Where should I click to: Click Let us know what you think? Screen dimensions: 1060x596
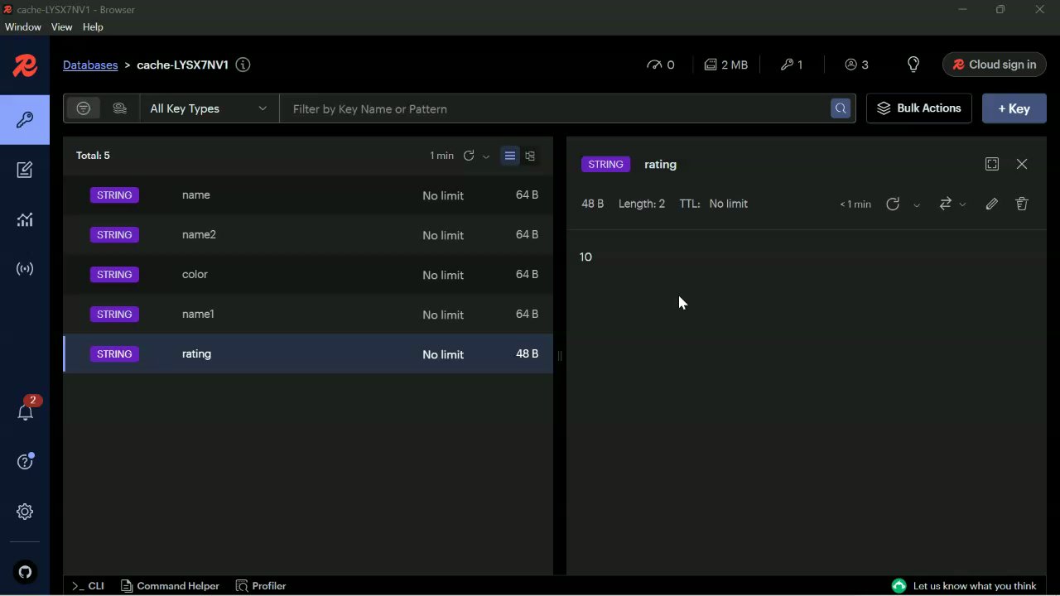click(975, 585)
